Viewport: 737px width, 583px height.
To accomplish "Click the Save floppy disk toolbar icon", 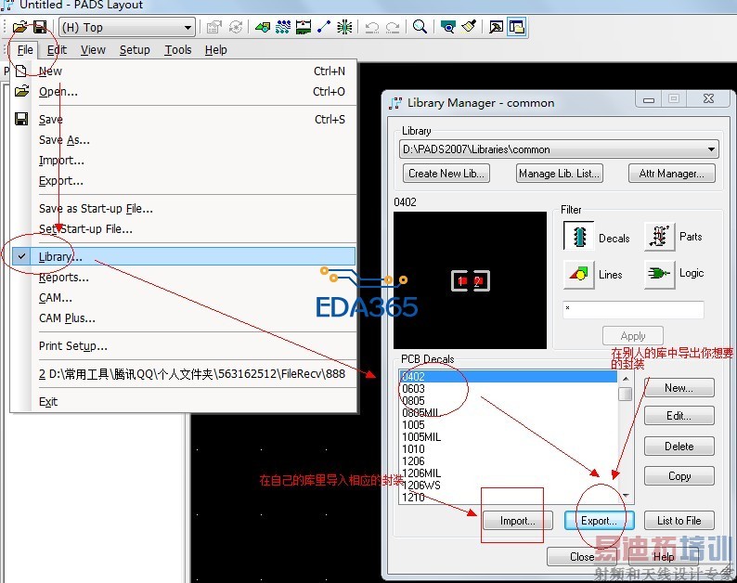I will pyautogui.click(x=40, y=27).
